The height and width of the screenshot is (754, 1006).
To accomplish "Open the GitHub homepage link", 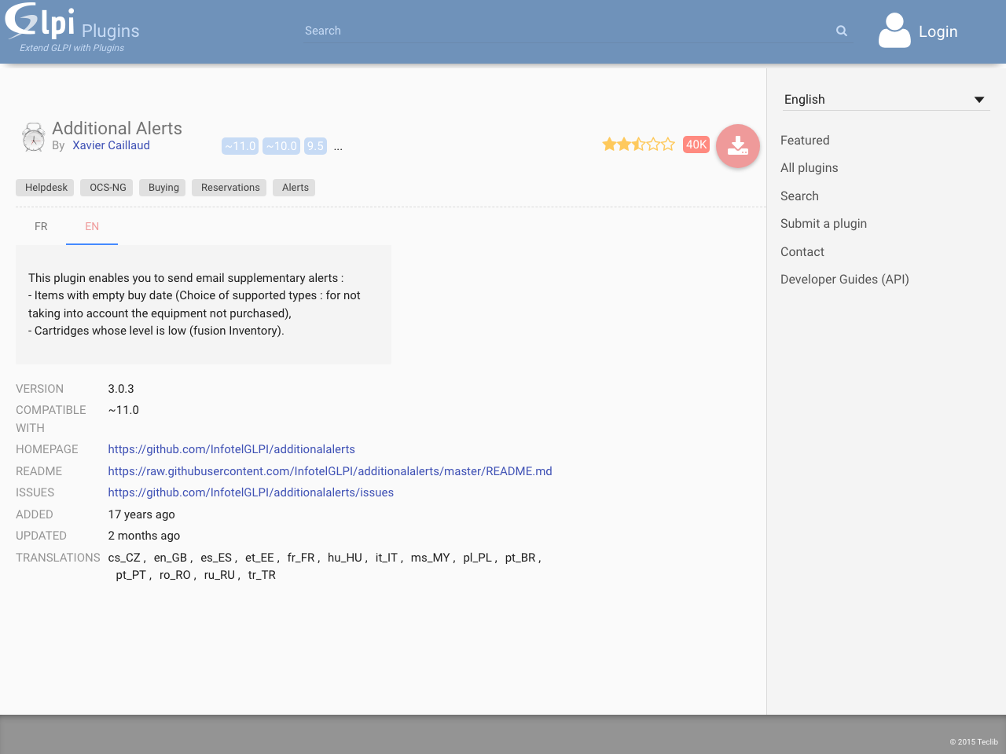I will pos(231,449).
